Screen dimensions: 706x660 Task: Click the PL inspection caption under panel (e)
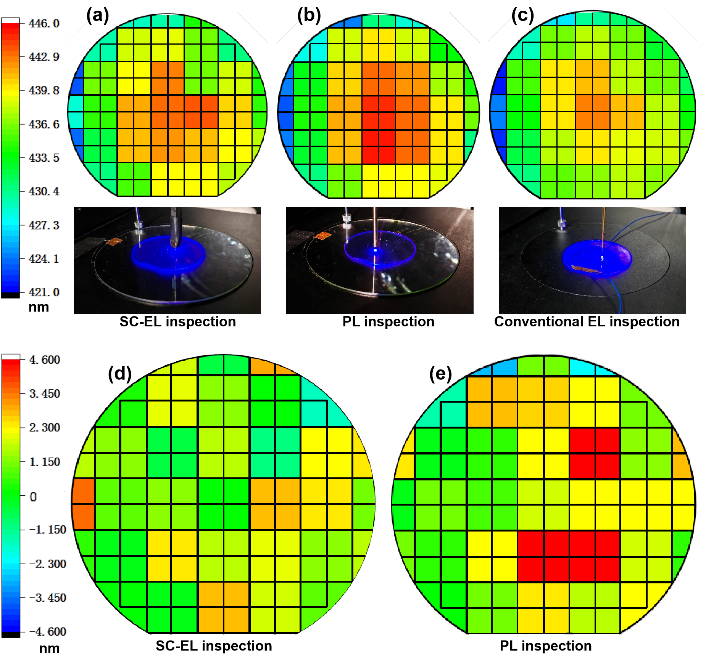[546, 646]
